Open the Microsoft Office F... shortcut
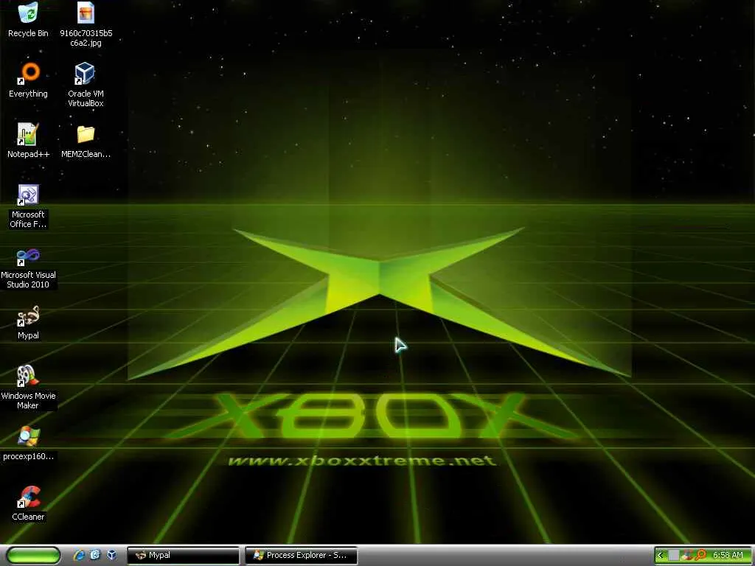The width and height of the screenshot is (755, 566). click(x=28, y=206)
